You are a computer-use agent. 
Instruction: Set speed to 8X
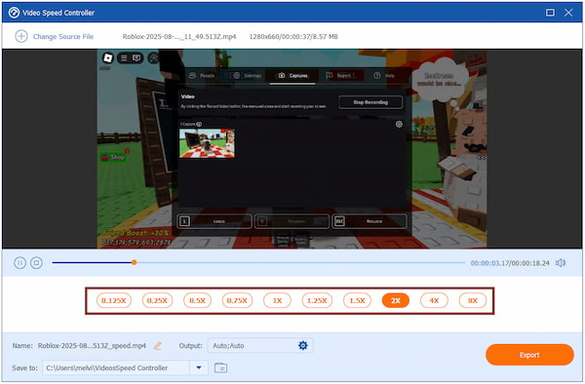[x=473, y=300]
